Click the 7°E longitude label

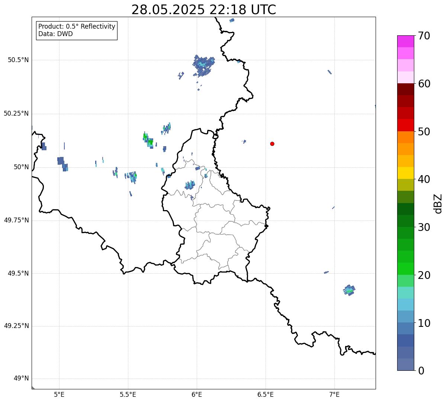point(334,394)
